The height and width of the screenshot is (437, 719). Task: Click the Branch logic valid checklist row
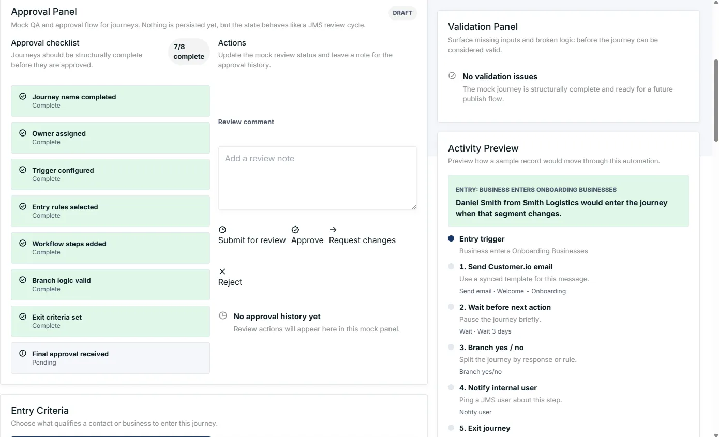coord(110,284)
